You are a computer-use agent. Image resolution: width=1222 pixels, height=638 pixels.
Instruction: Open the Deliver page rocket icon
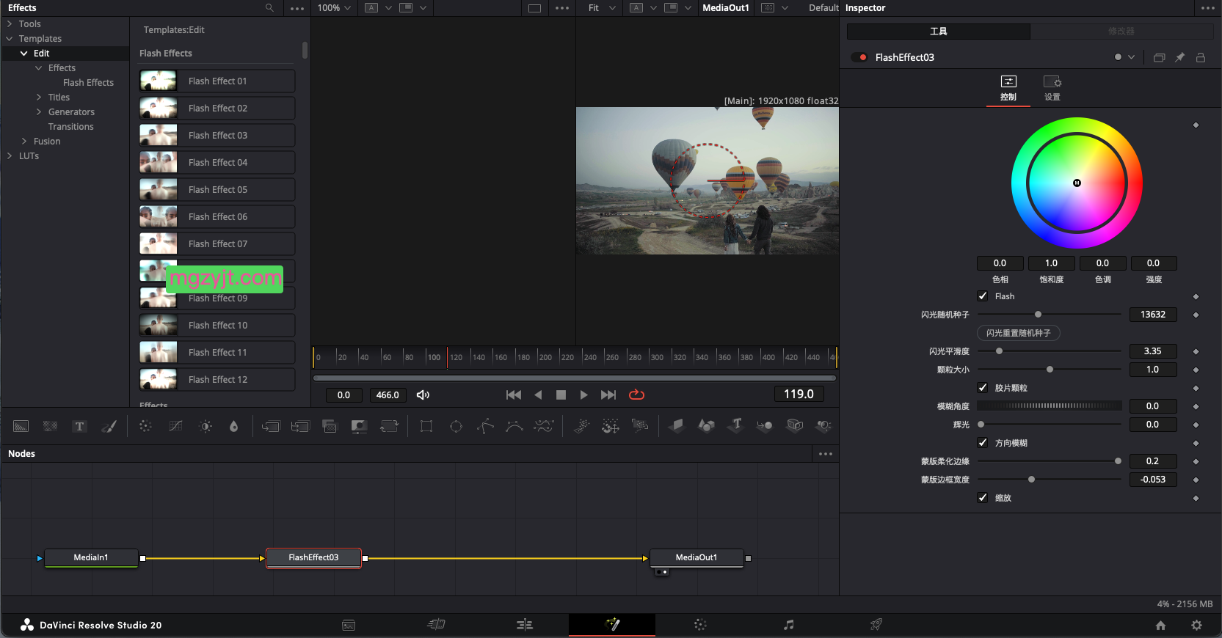876,625
